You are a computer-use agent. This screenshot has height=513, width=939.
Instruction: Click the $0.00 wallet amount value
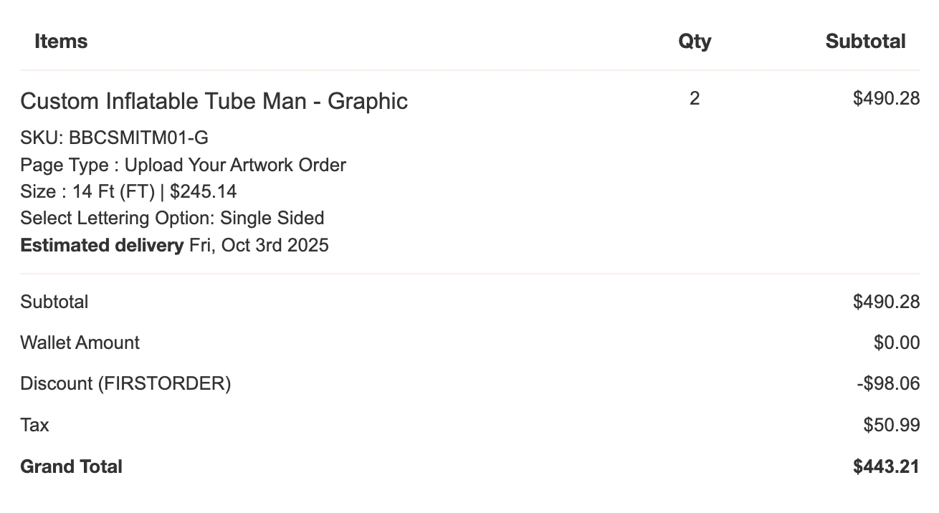(x=896, y=342)
